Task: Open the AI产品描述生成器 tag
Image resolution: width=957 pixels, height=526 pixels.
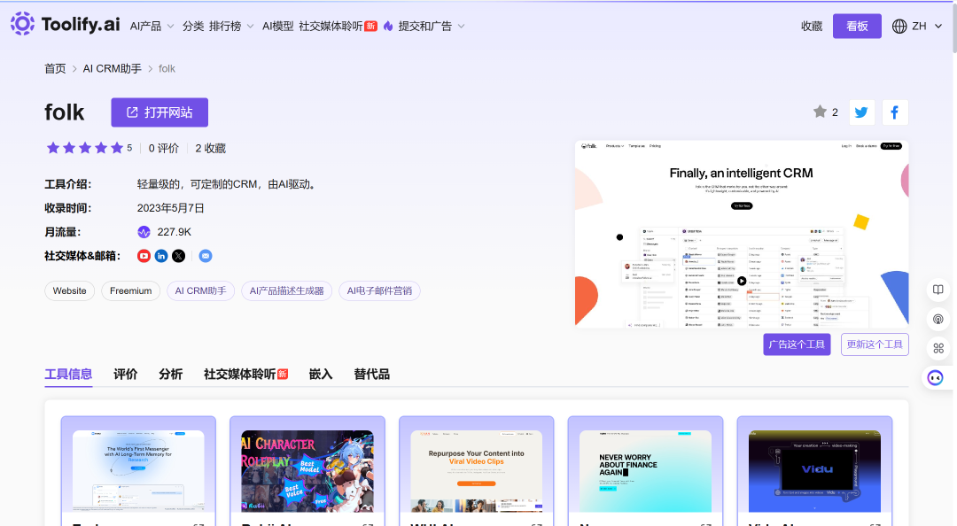Action: tap(287, 291)
